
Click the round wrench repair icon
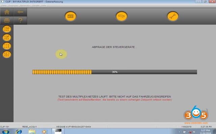pos(173,16)
